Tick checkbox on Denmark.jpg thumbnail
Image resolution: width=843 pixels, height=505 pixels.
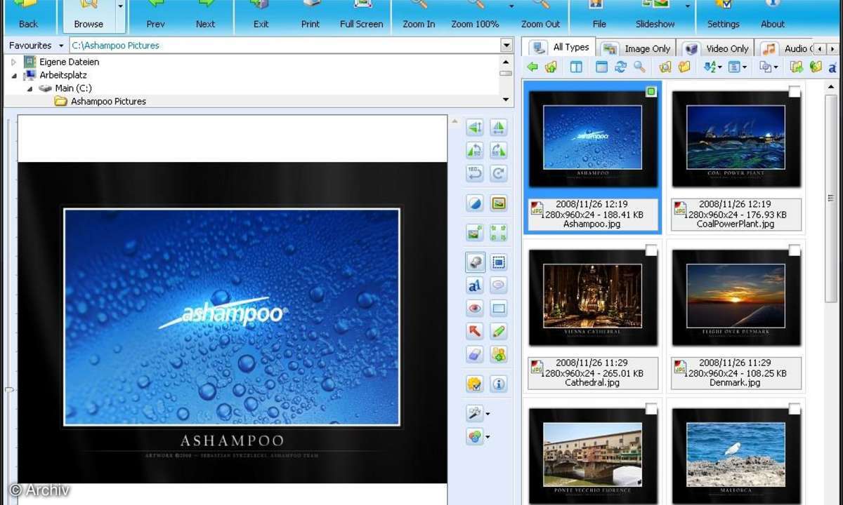pyautogui.click(x=795, y=250)
